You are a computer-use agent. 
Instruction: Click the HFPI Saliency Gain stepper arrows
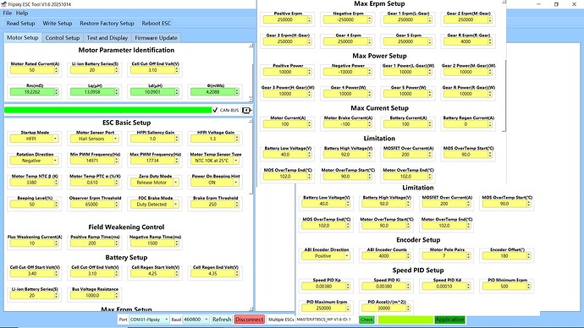pos(177,139)
